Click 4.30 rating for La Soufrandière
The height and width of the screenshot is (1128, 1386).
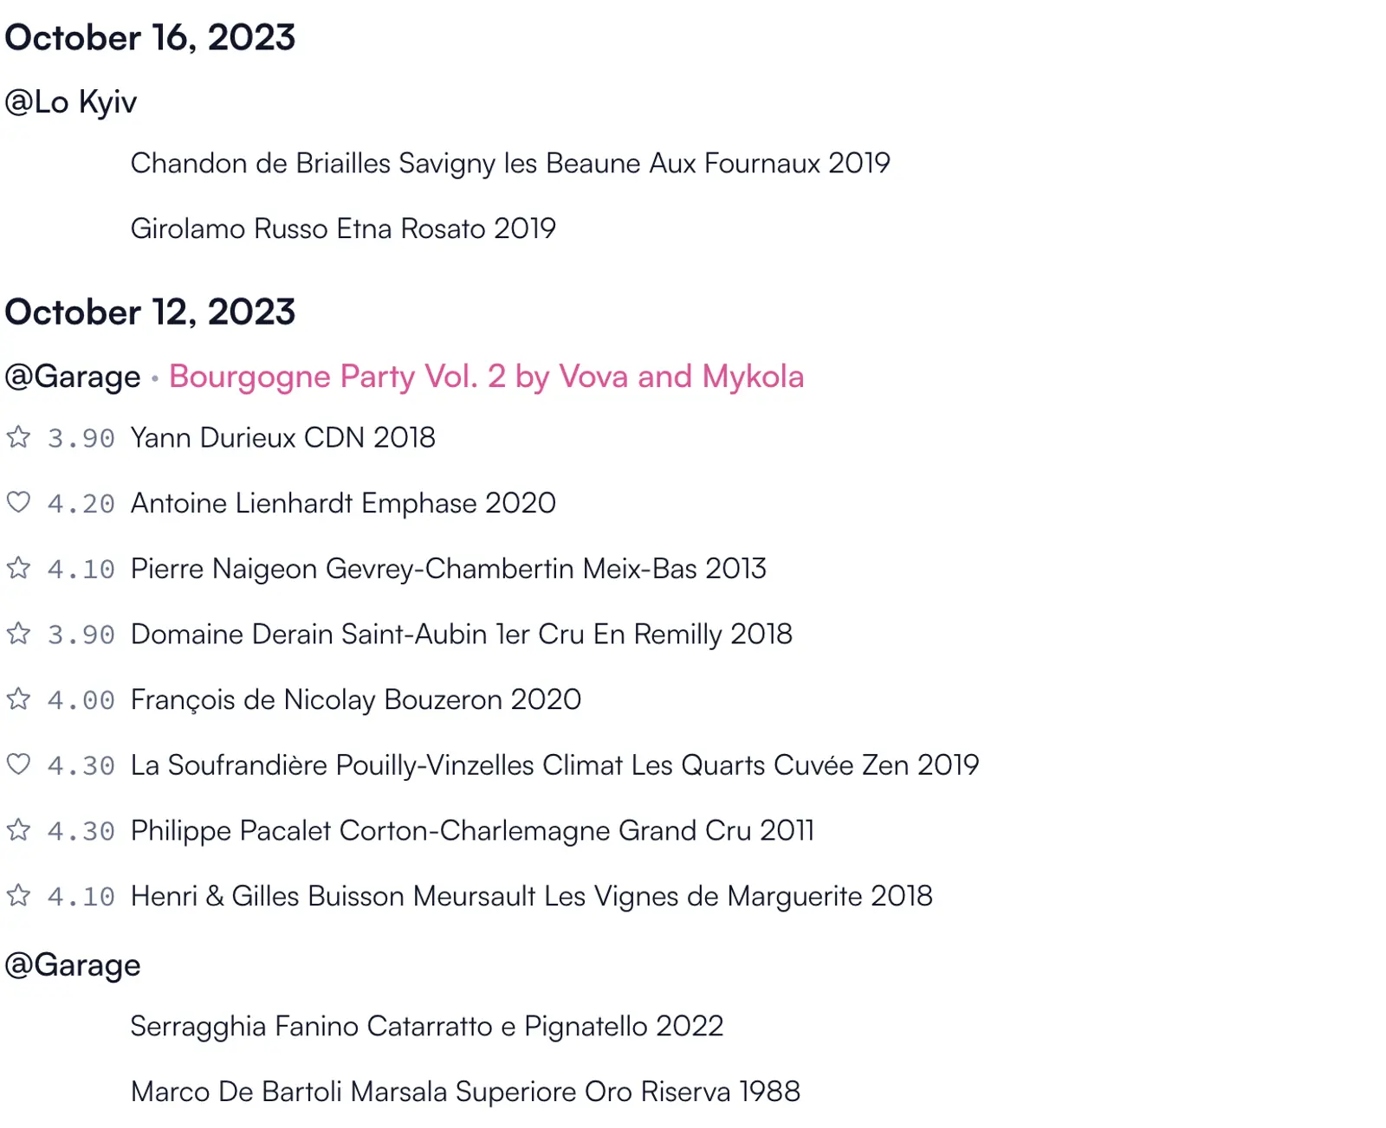(x=81, y=766)
